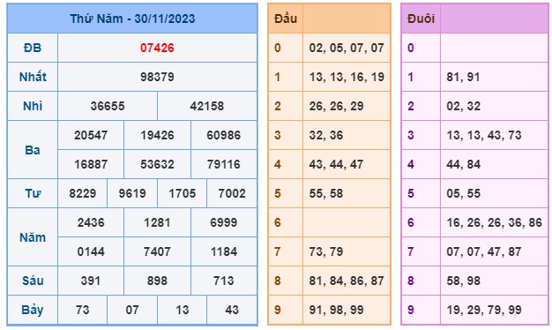Select Đuôi row 9 values 19, 29, 79, 99
Image resolution: width=552 pixels, height=330 pixels.
pyautogui.click(x=484, y=310)
